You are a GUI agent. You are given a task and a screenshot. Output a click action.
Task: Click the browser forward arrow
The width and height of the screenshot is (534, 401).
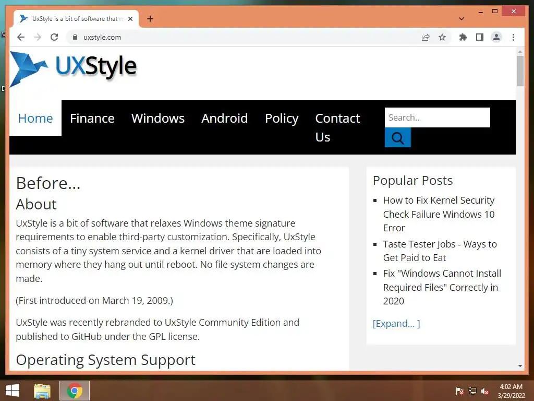point(38,37)
